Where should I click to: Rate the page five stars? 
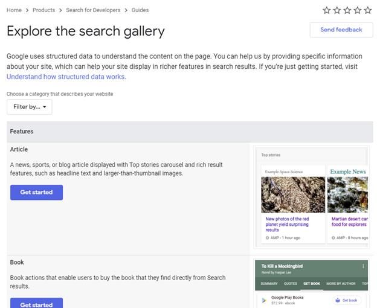click(x=368, y=10)
